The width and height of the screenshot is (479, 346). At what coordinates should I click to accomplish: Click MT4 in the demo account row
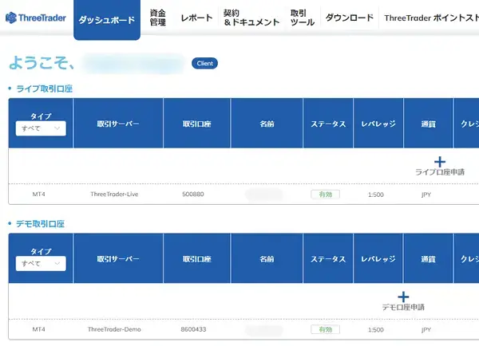(39, 329)
